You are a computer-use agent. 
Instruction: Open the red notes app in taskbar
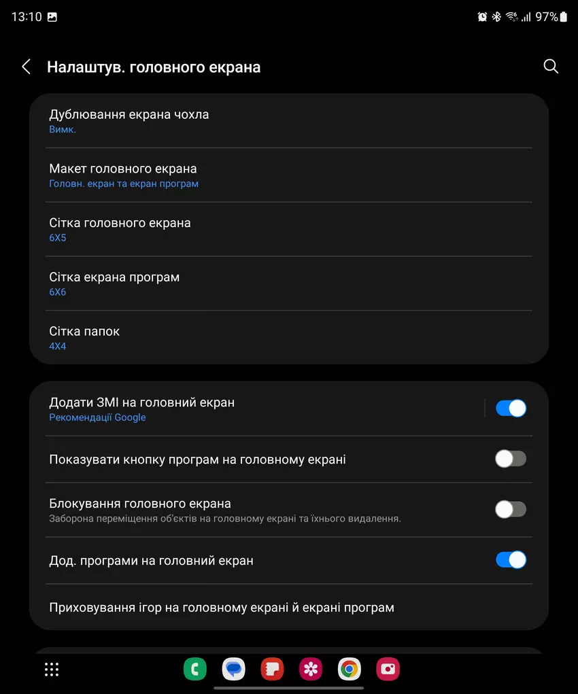[272, 670]
